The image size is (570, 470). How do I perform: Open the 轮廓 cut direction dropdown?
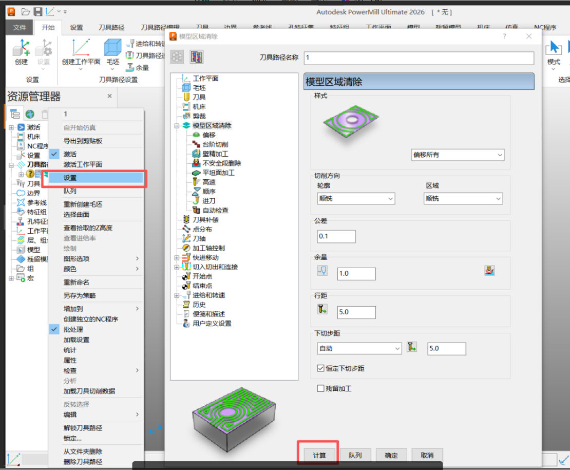click(x=356, y=198)
